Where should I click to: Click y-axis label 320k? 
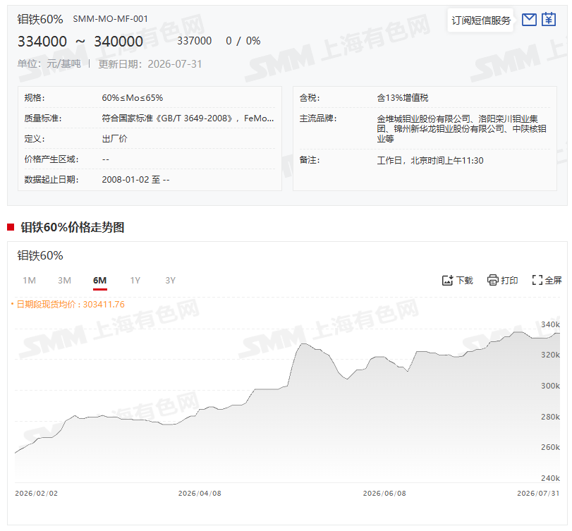tap(550, 355)
